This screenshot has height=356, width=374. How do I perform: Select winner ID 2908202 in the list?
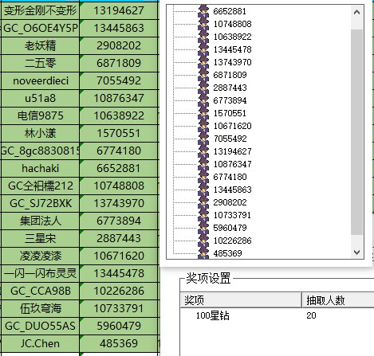(230, 202)
